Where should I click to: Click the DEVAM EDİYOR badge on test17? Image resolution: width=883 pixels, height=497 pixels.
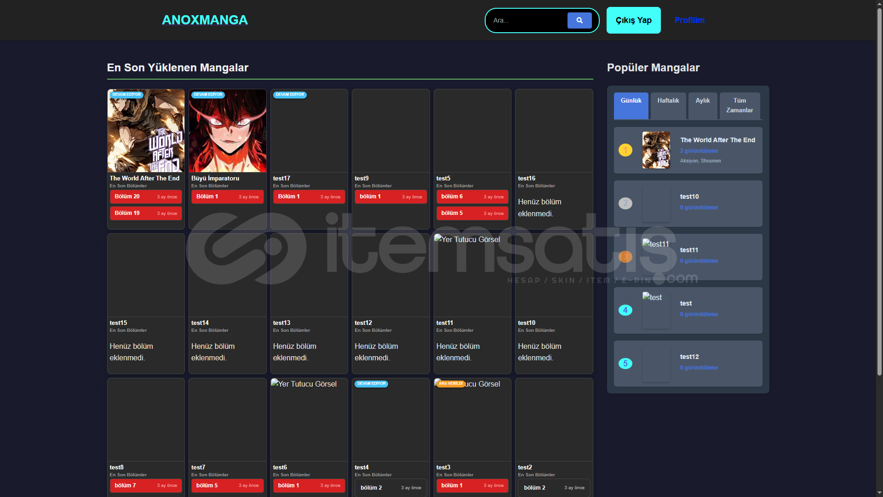click(x=290, y=95)
